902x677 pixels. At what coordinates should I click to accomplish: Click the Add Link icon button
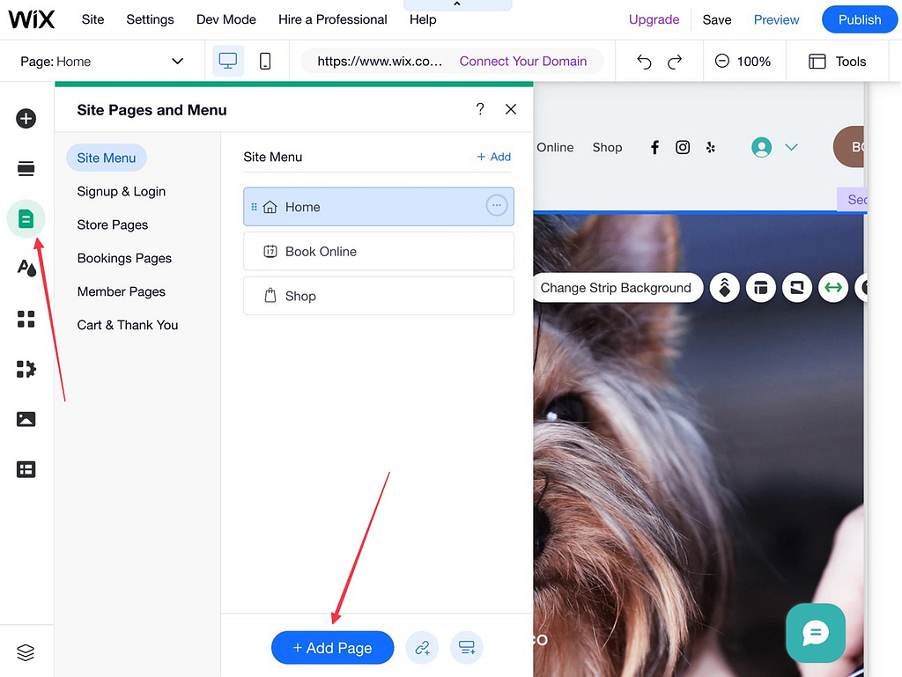pyautogui.click(x=422, y=648)
